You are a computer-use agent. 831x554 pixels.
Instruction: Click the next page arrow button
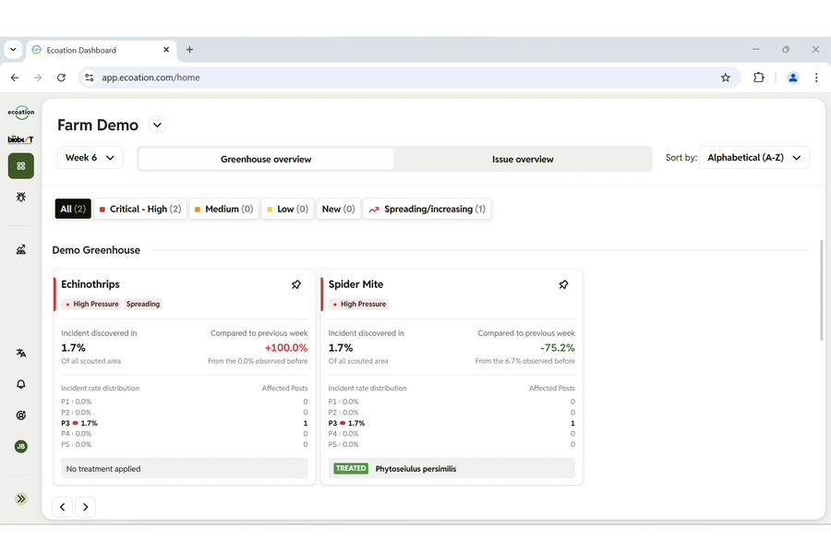tap(85, 506)
